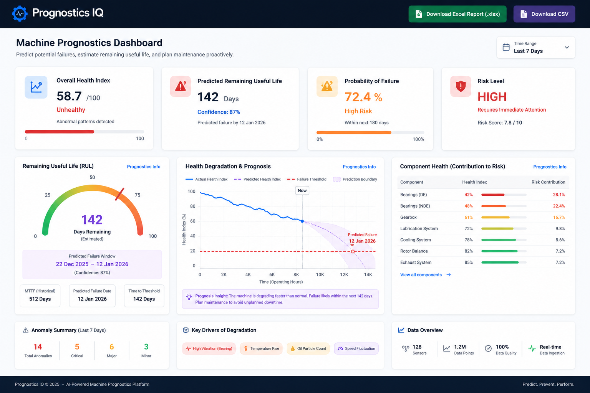The width and height of the screenshot is (590, 393).
Task: Click the Now marker on the chart
Action: tap(302, 190)
